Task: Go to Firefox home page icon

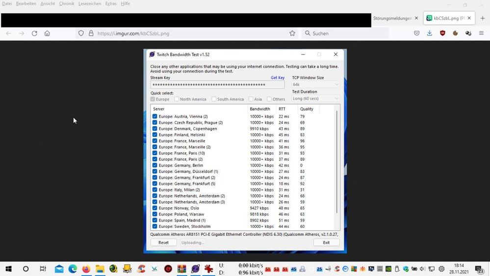Action: coord(47,33)
